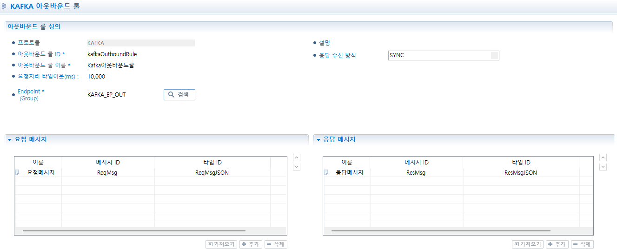The width and height of the screenshot is (617, 249).
Task: Move response message row up with arrow
Action: [603, 157]
